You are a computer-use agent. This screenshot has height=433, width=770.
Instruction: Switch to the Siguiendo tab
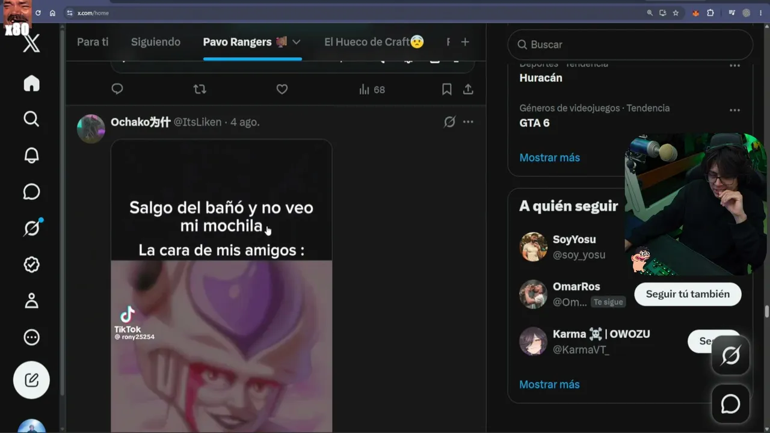click(x=156, y=42)
